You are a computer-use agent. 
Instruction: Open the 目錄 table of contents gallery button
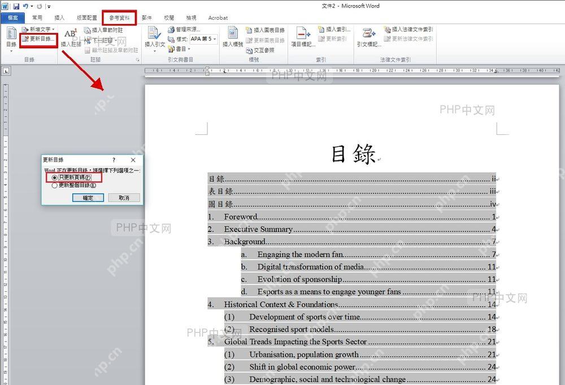point(11,40)
